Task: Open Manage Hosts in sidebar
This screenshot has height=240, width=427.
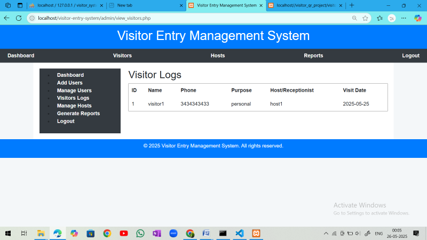Action: [74, 106]
